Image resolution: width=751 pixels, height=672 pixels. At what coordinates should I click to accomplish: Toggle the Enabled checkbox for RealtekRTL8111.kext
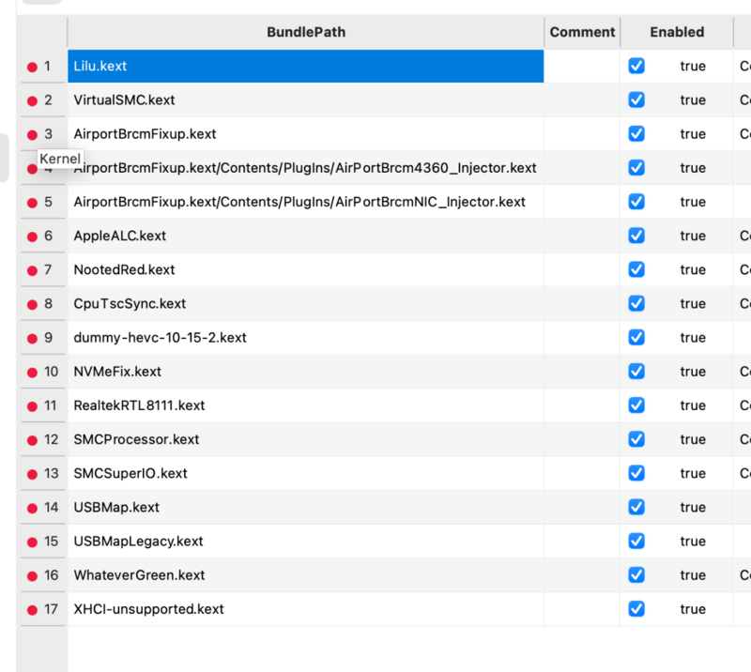[636, 405]
